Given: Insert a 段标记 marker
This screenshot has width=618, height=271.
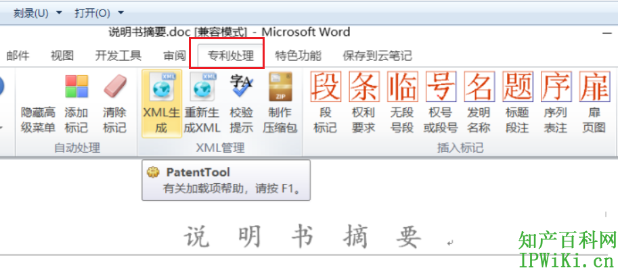Looking at the screenshot, I should point(325,103).
